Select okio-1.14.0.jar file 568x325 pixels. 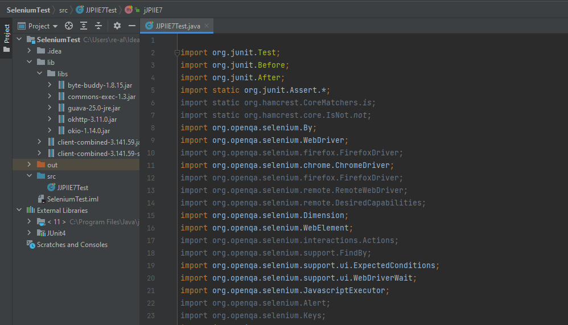89,131
